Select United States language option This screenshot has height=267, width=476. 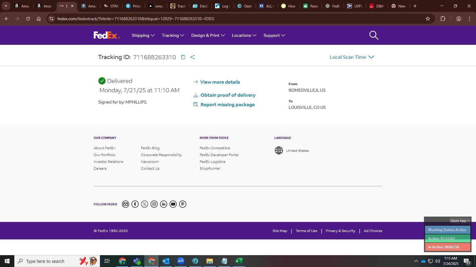point(297,151)
